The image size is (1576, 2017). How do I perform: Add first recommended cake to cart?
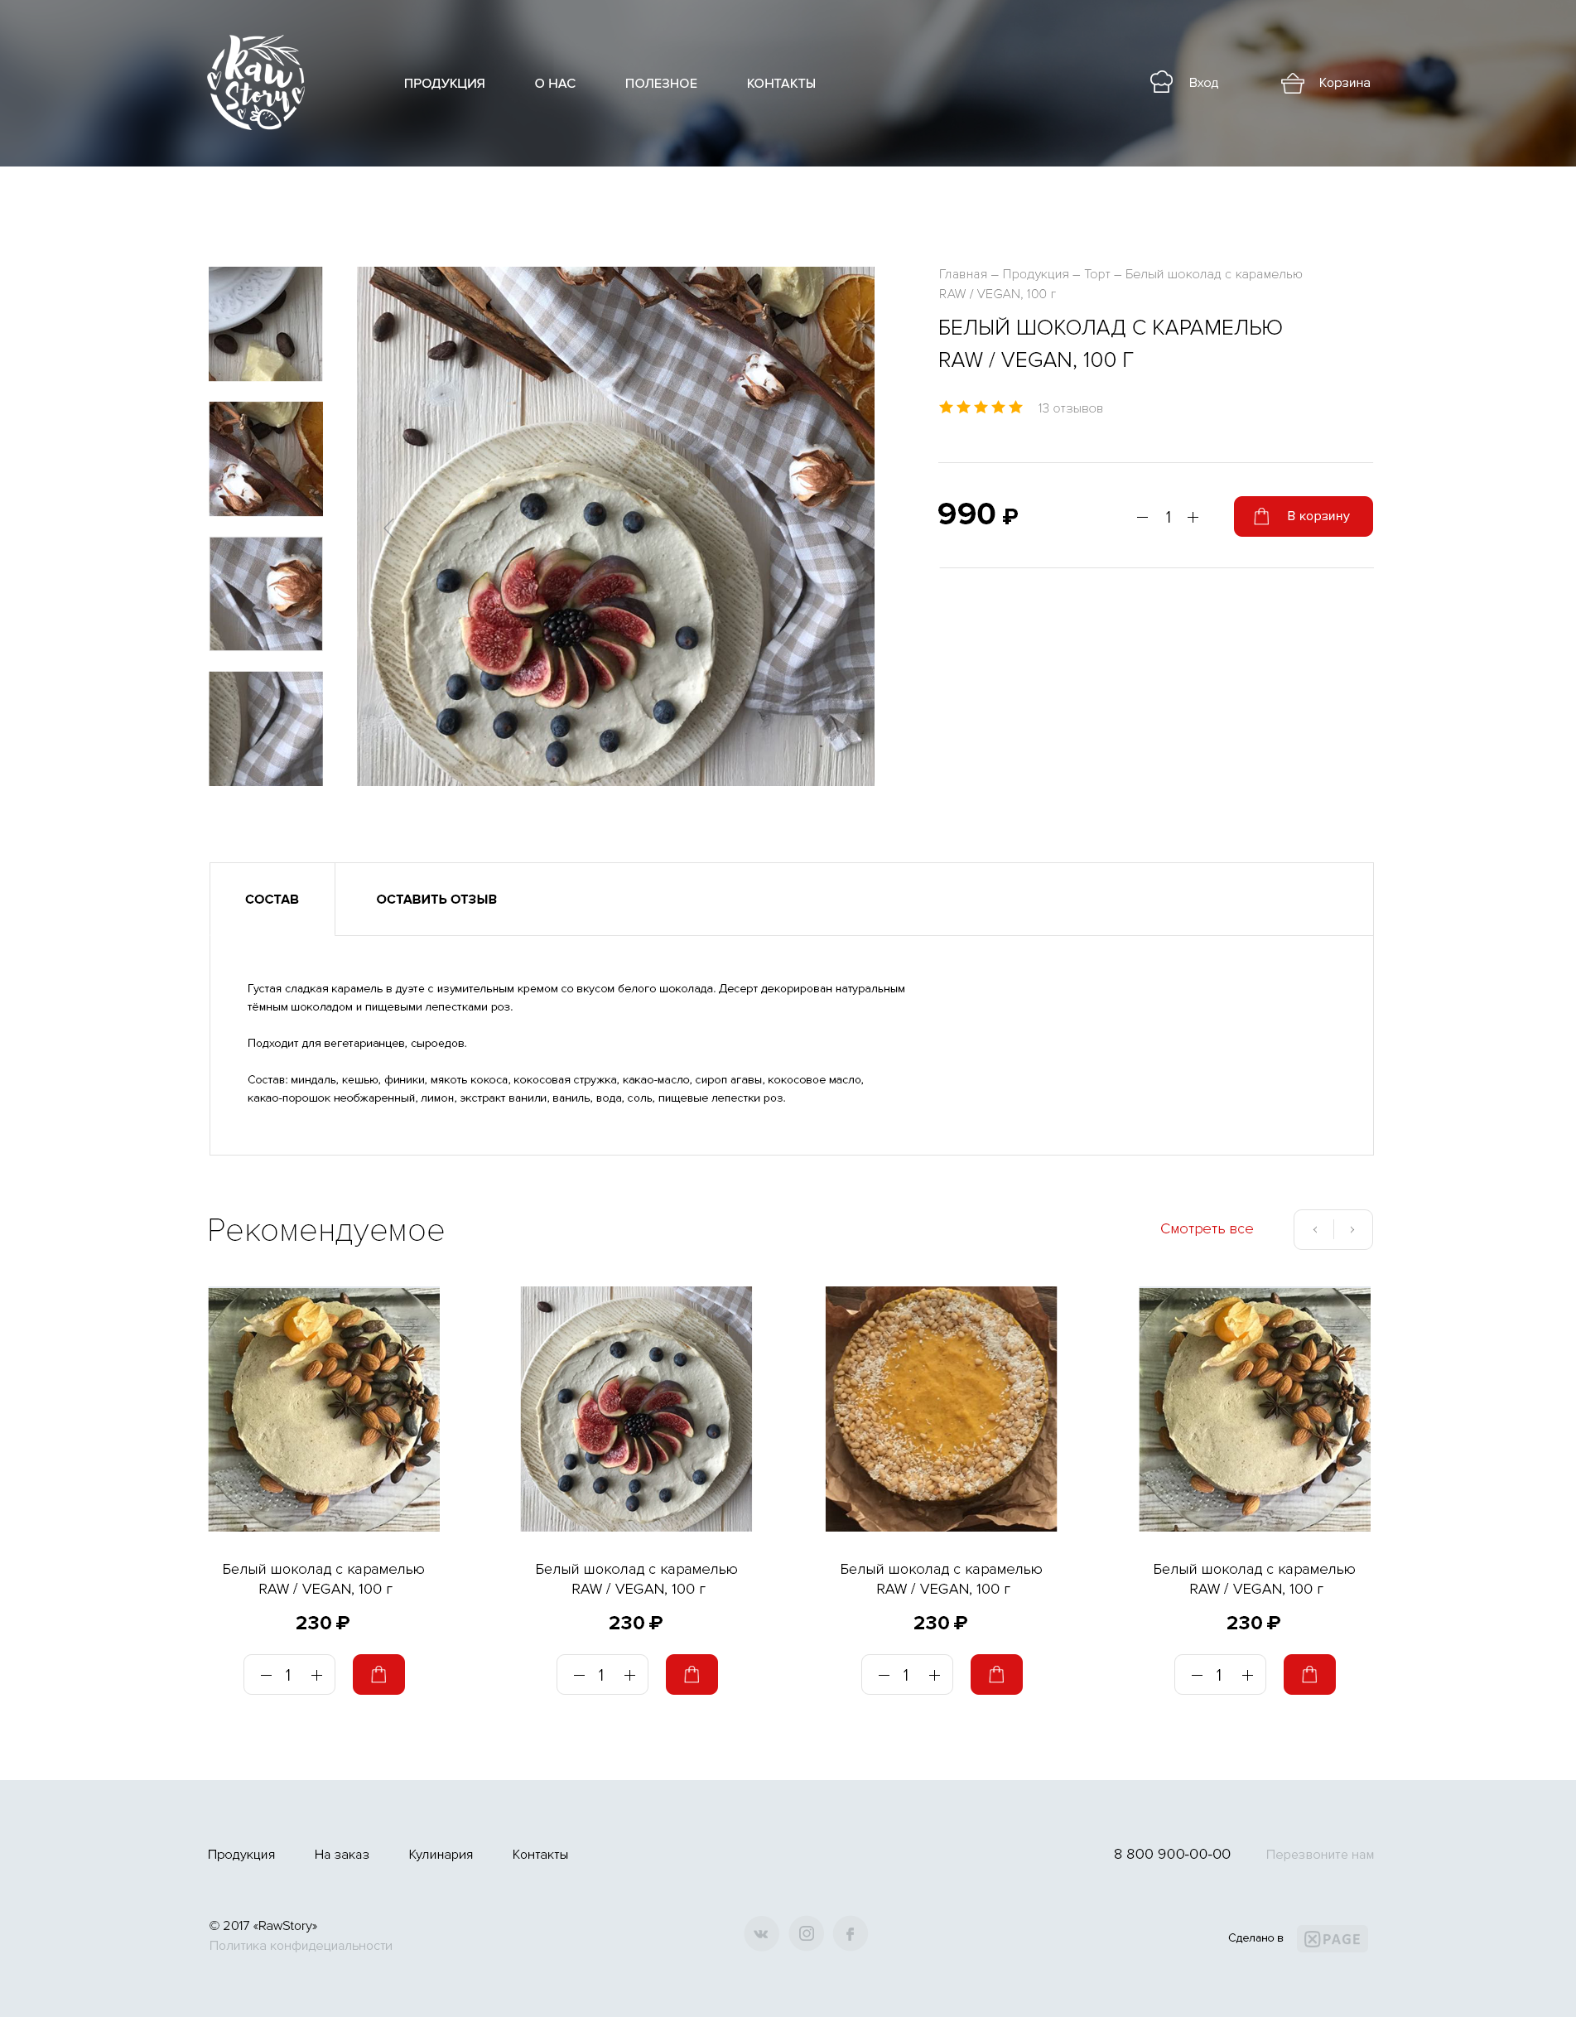[x=378, y=1674]
